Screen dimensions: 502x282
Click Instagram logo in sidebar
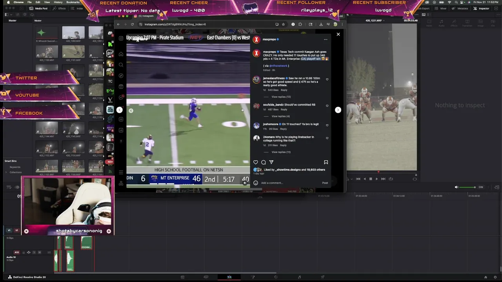coord(121,38)
